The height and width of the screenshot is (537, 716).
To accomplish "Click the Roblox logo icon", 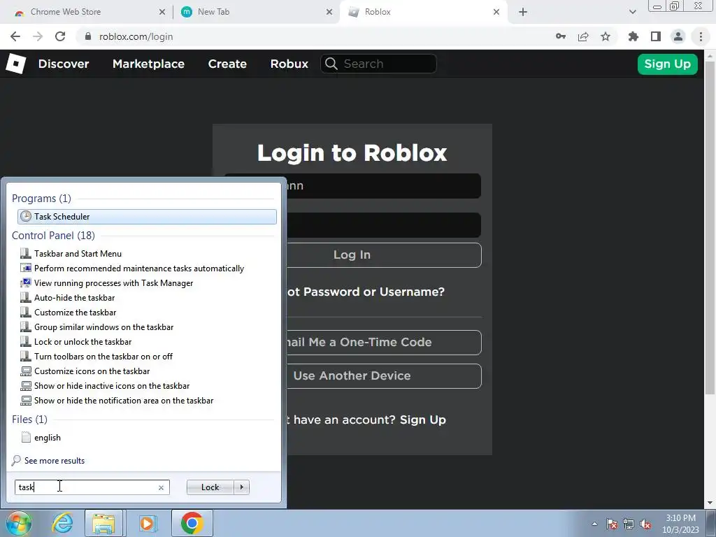I will 16,64.
